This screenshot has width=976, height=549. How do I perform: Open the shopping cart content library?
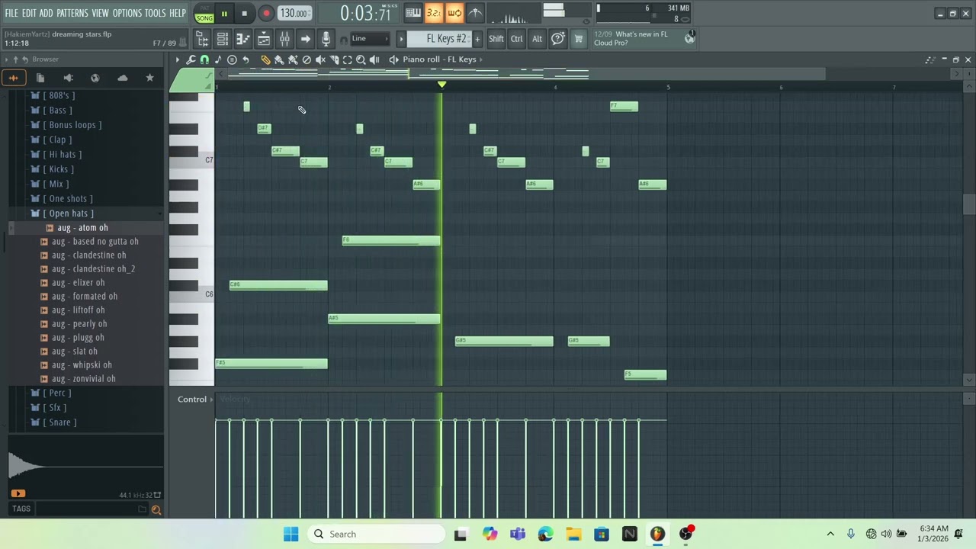[578, 39]
